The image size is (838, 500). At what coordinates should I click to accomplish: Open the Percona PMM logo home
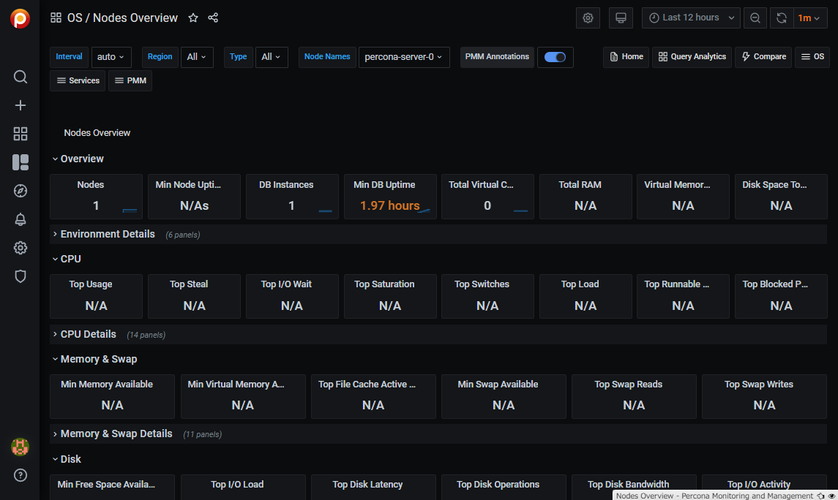pyautogui.click(x=20, y=18)
